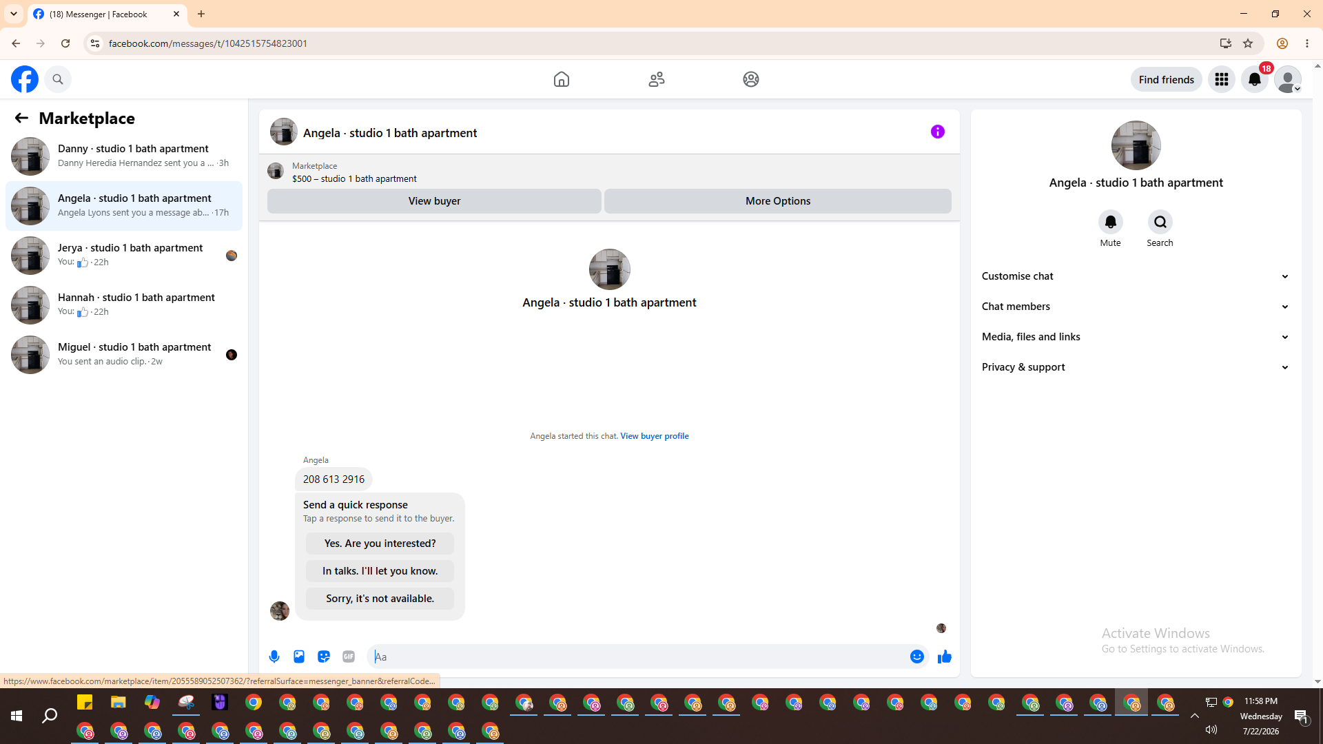Send a thumbs-up like
The height and width of the screenshot is (744, 1323).
click(945, 657)
